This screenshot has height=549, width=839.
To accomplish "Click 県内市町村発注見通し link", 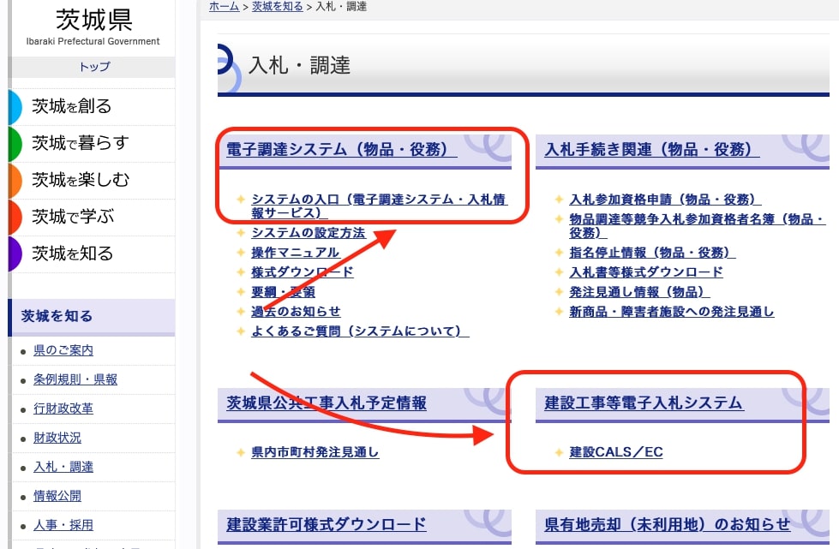I will (x=315, y=452).
